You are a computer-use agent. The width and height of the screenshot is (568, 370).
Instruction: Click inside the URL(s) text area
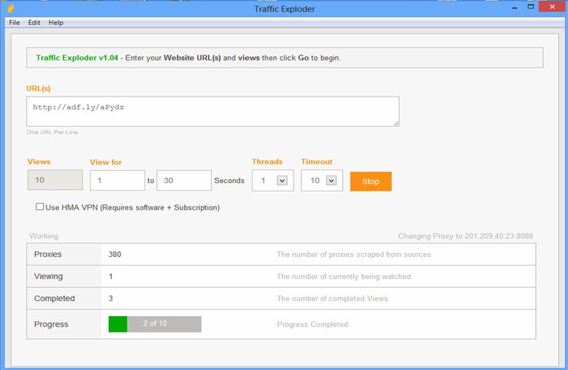[x=213, y=112]
